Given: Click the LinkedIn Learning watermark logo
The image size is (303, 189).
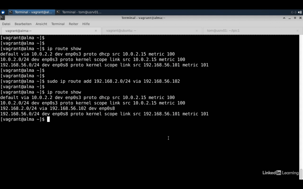Looking at the screenshot, I should [281, 173].
